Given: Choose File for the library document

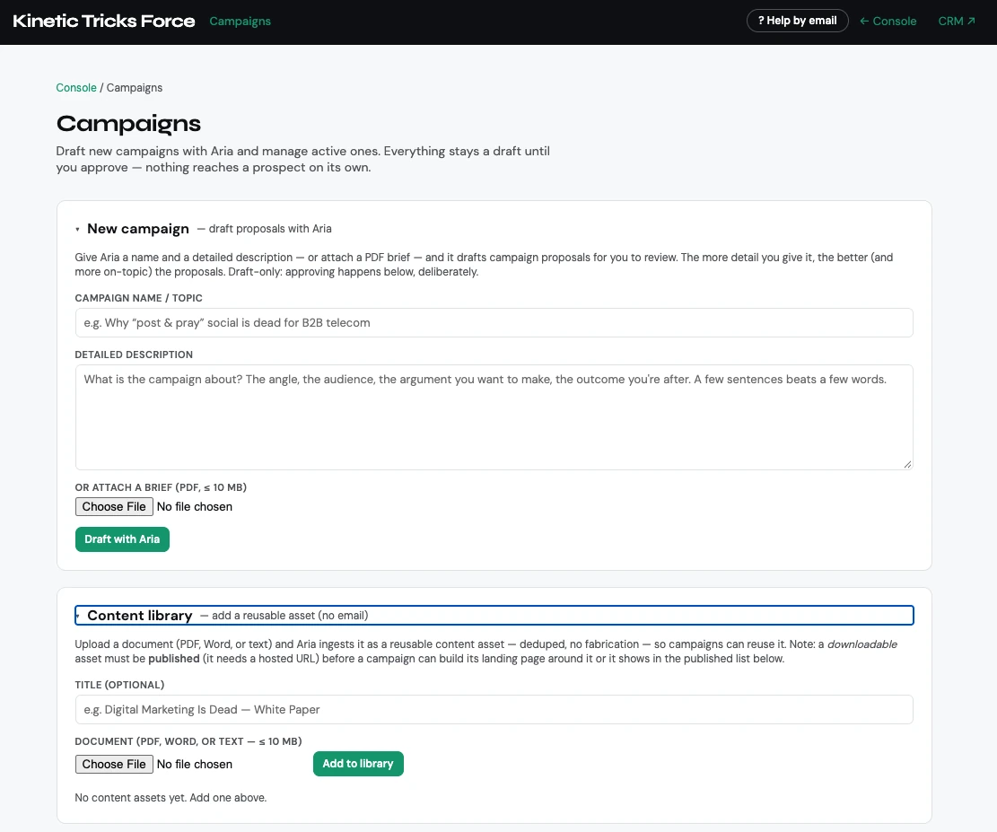Looking at the screenshot, I should (x=114, y=764).
